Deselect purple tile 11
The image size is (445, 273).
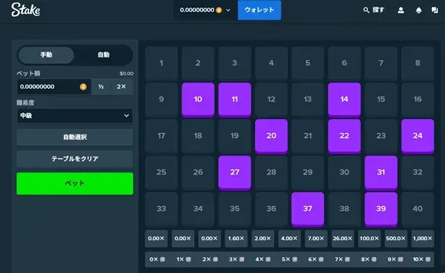pos(234,100)
